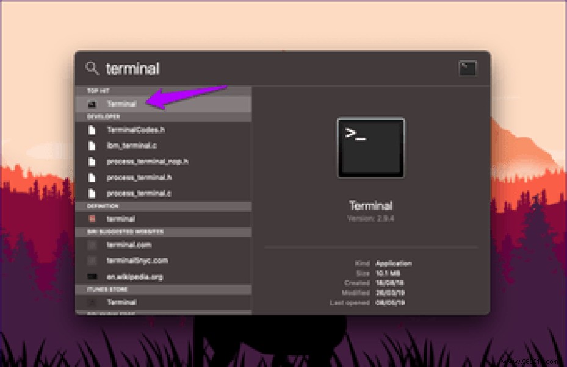
Task: Select Terminal in the iTunes Store section
Action: [x=121, y=302]
